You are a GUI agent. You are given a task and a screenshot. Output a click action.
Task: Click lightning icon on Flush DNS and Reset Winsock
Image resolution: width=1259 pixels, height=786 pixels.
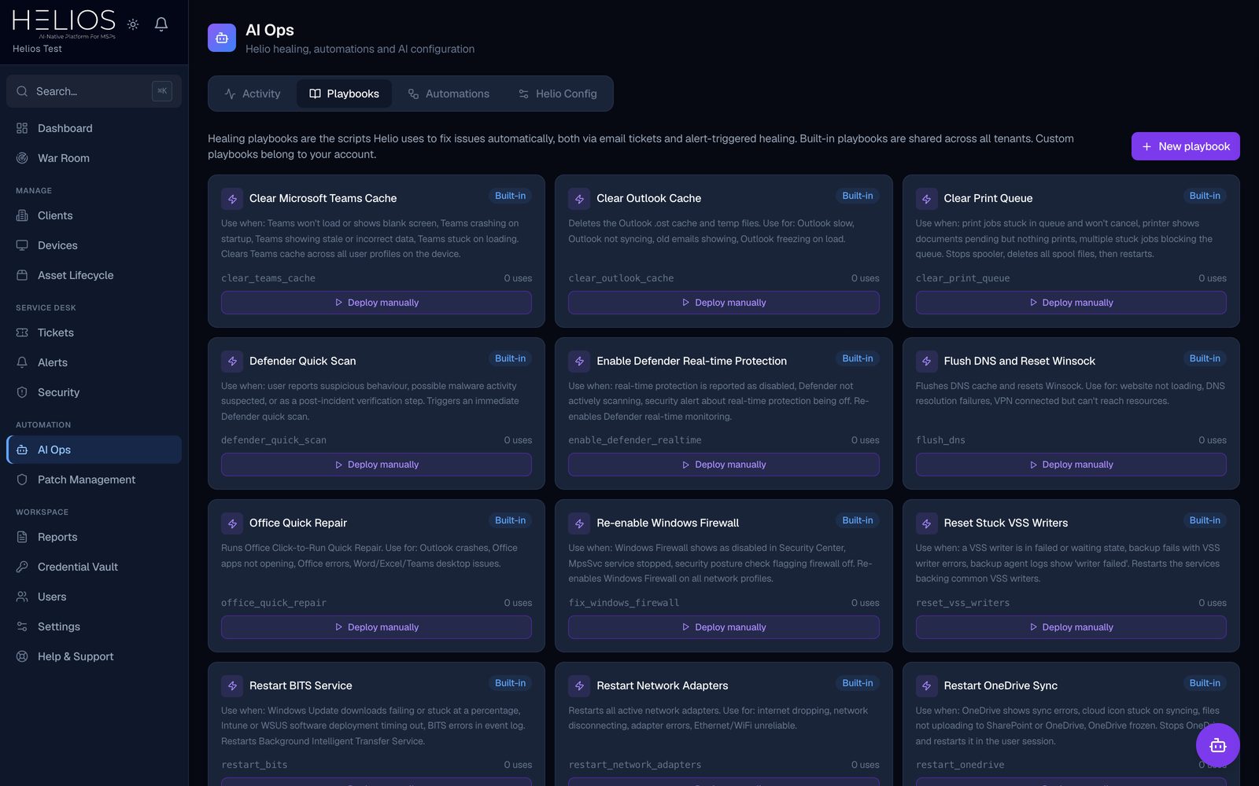(926, 362)
